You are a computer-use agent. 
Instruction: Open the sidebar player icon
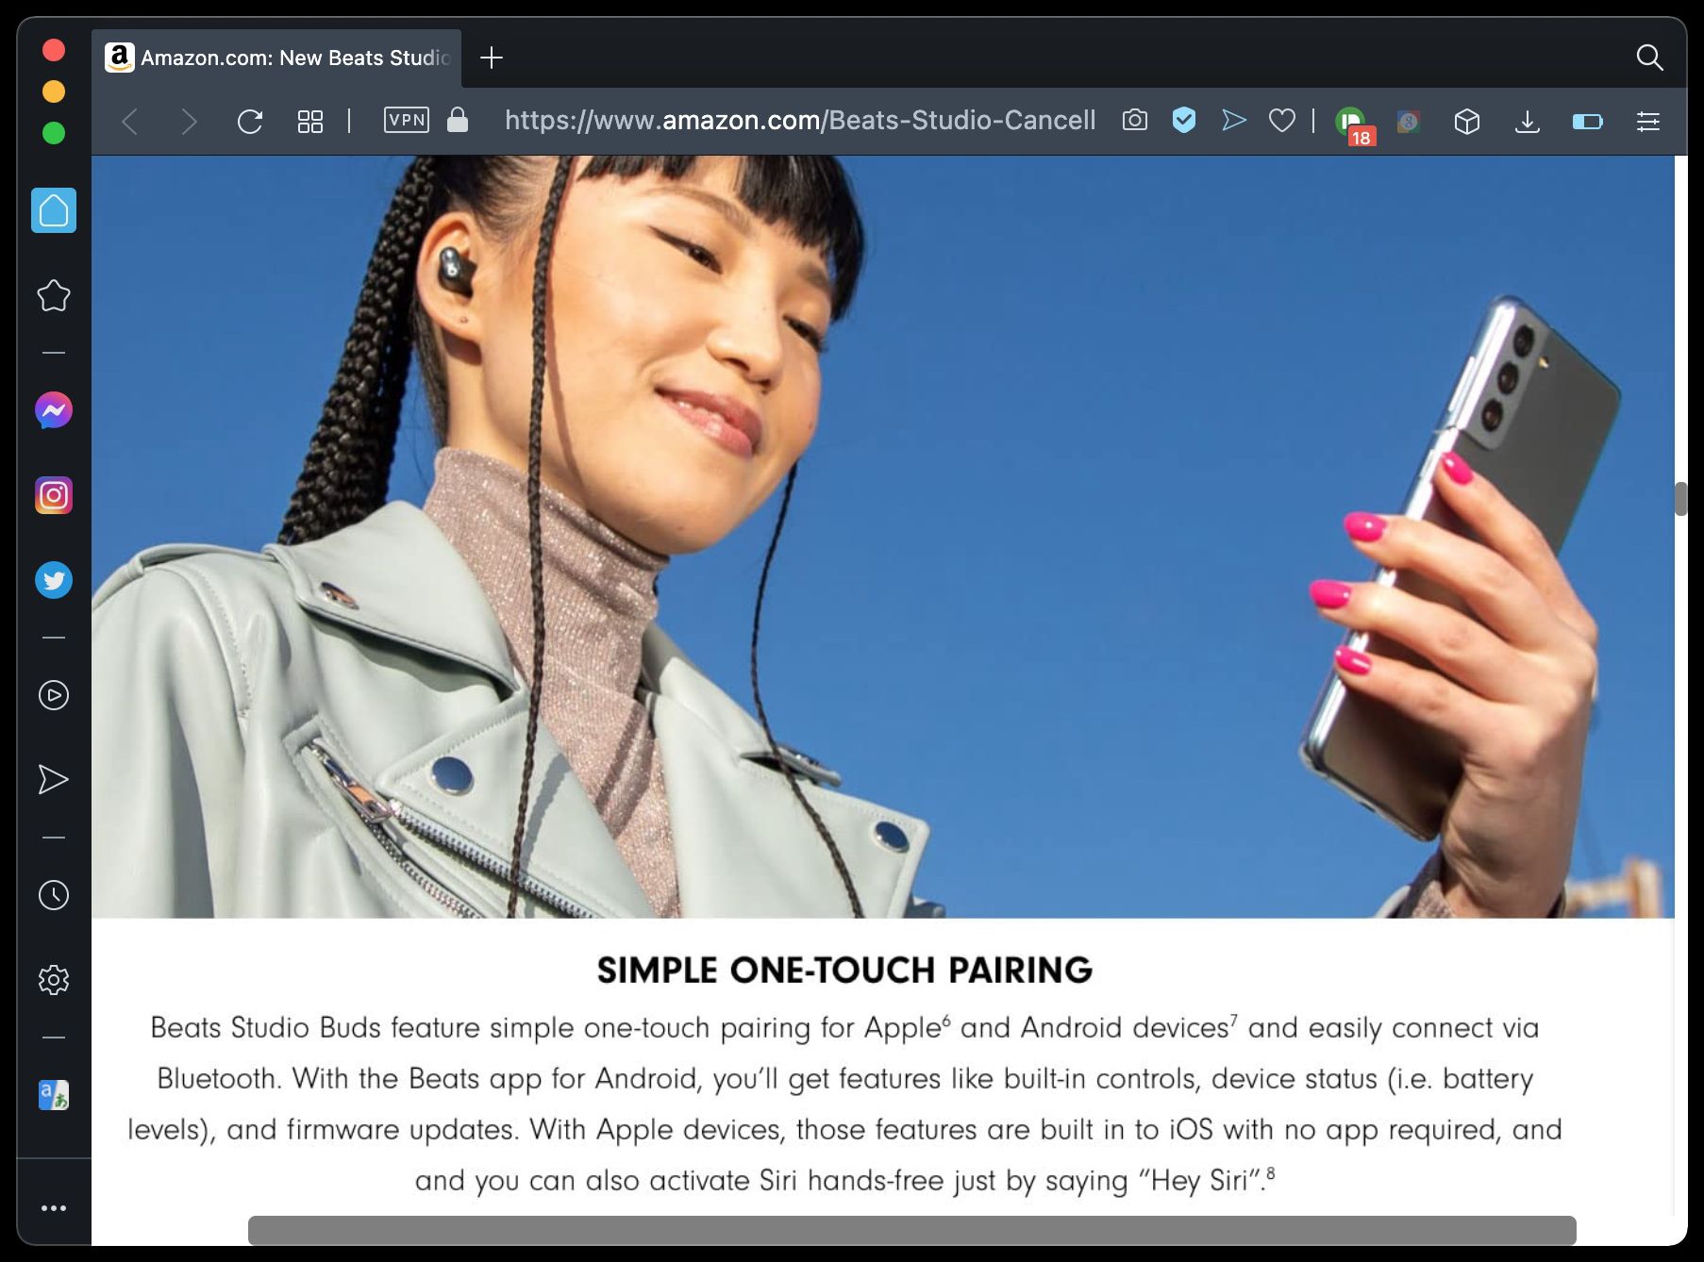54,695
